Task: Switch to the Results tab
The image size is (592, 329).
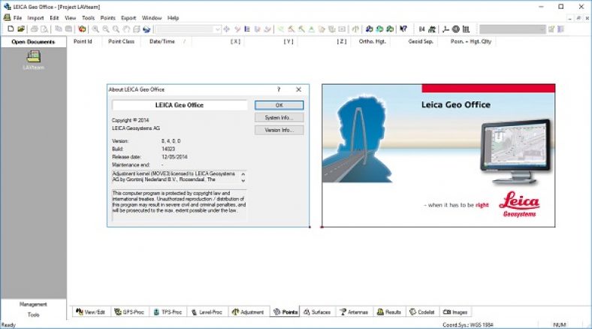Action: [389, 312]
